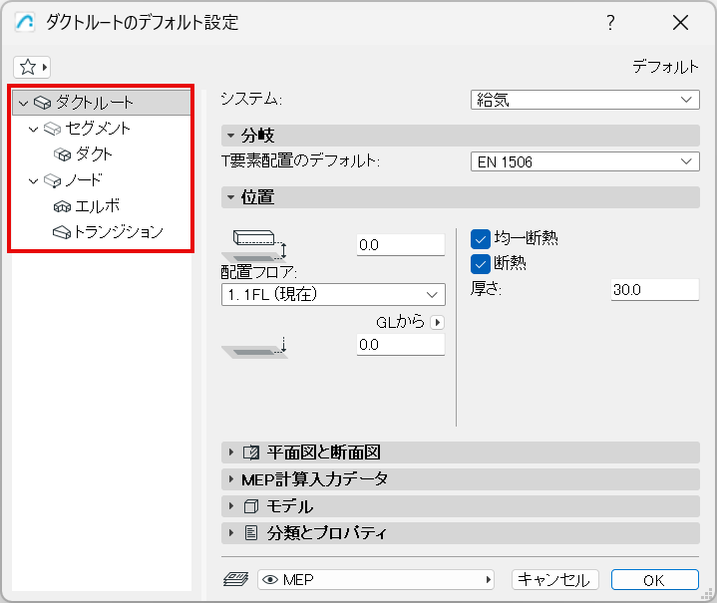The image size is (717, 603).
Task: Click the 厚さ field showing 30.0
Action: 655,289
